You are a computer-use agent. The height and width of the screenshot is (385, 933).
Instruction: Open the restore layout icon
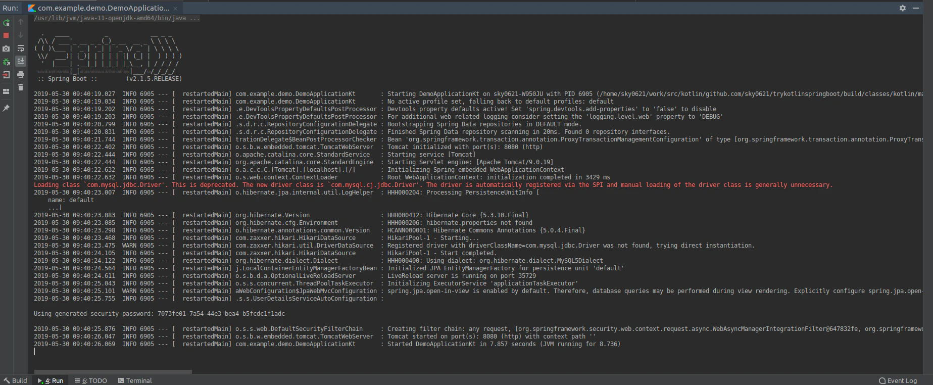click(6, 91)
